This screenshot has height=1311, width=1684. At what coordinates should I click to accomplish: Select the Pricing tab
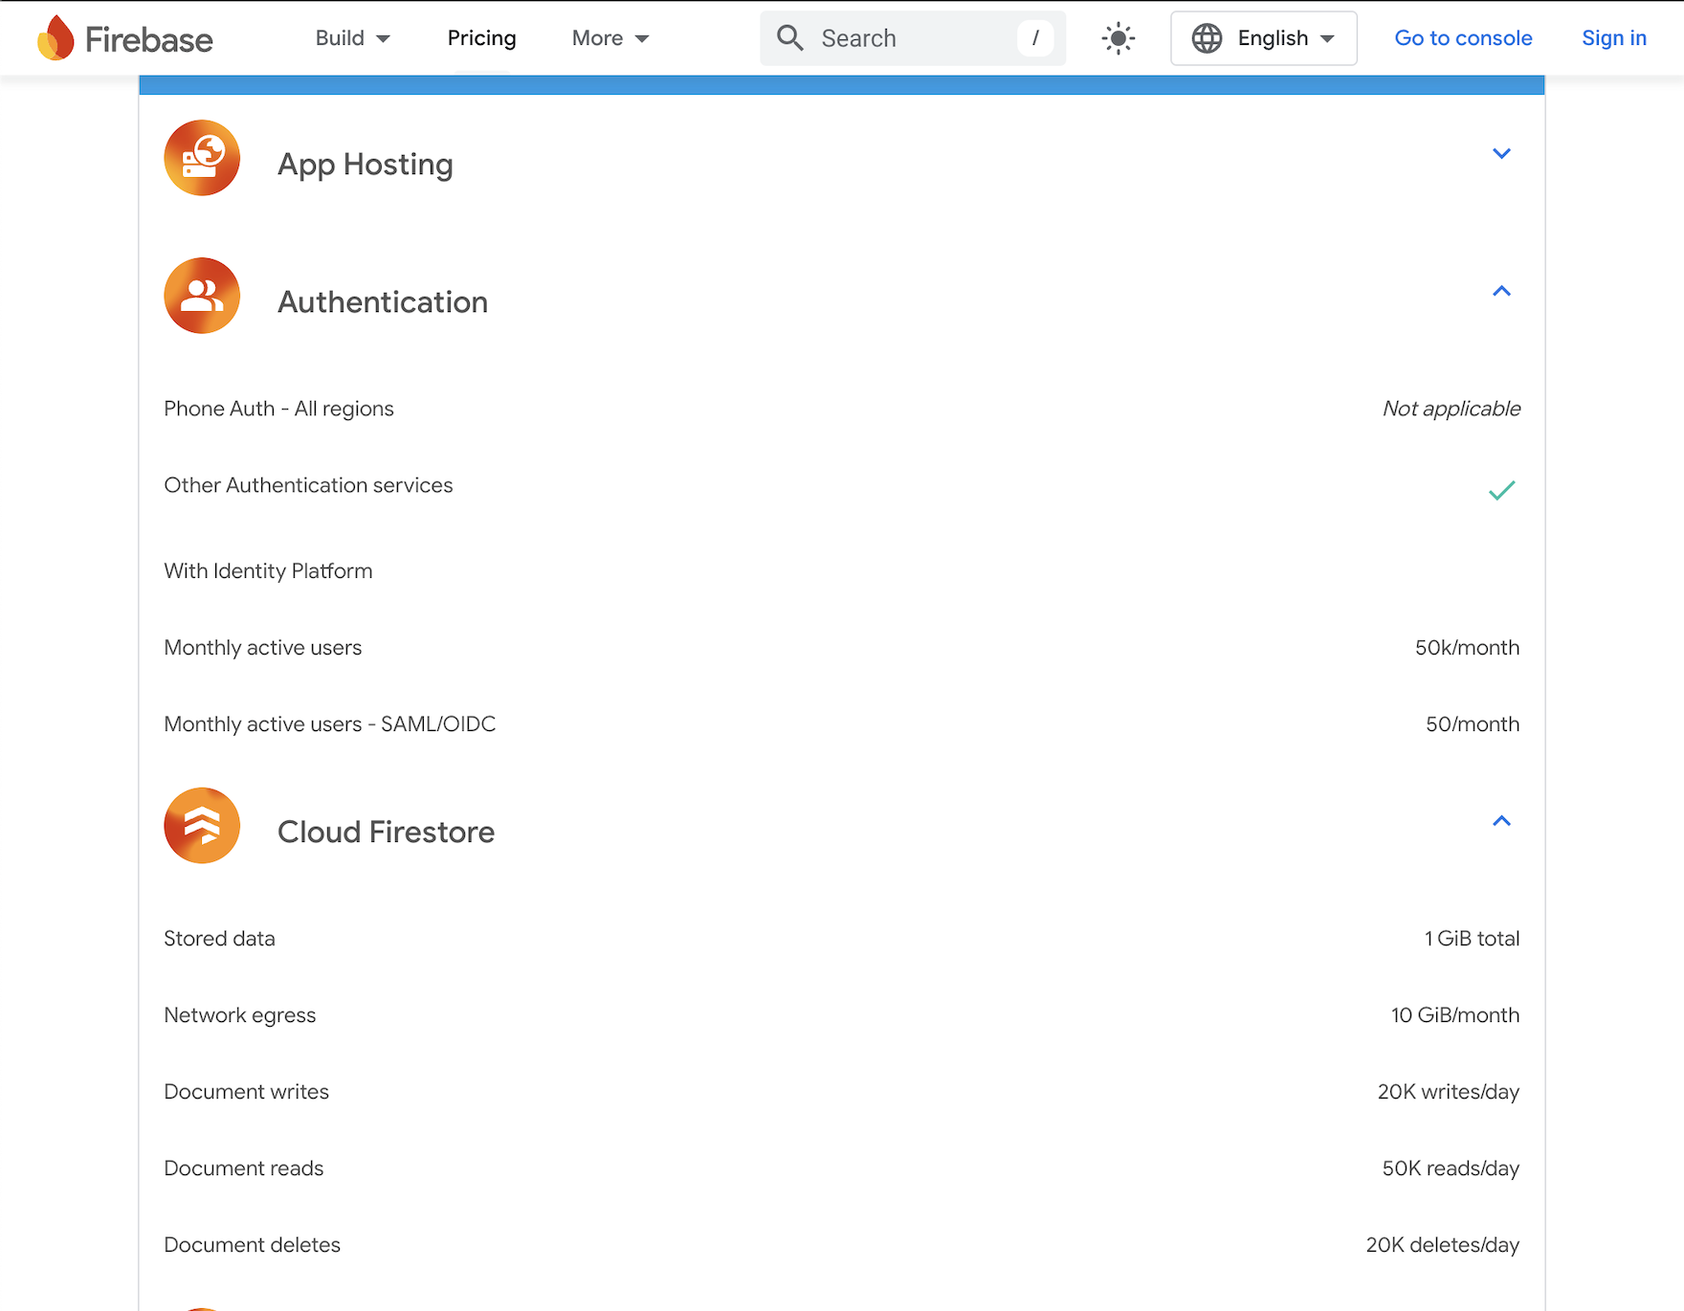pyautogui.click(x=481, y=38)
